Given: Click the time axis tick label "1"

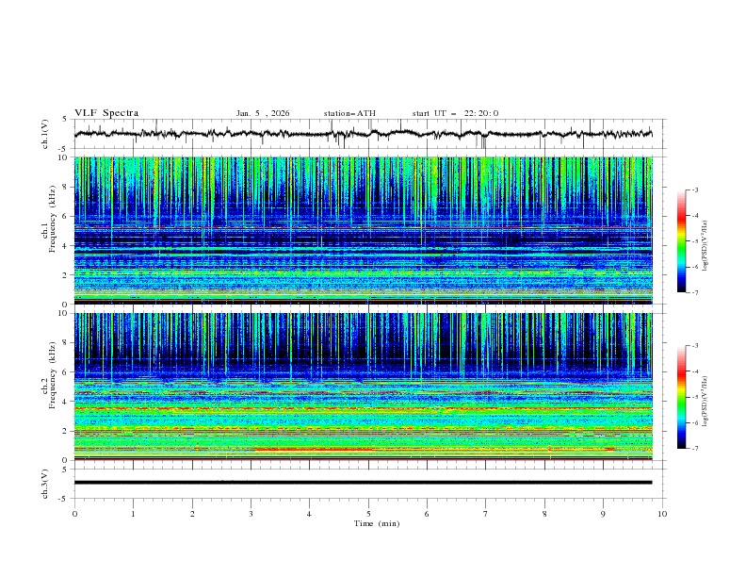Looking at the screenshot, I should coord(134,514).
